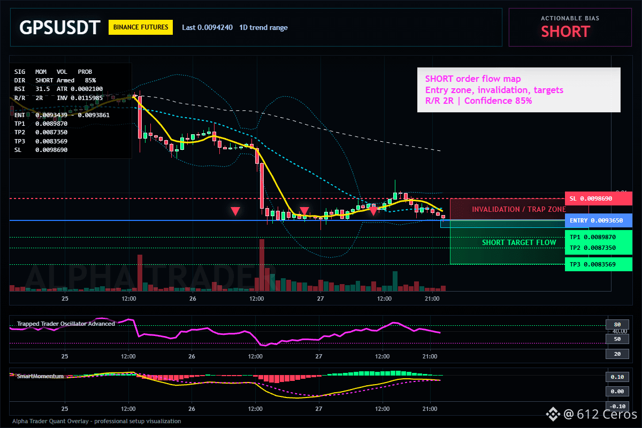Click the TP3 0.0083569 row in stats panel
Image resolution: width=642 pixels, height=428 pixels.
tap(41, 141)
